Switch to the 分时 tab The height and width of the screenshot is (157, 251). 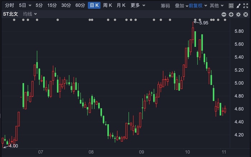pos(9,5)
